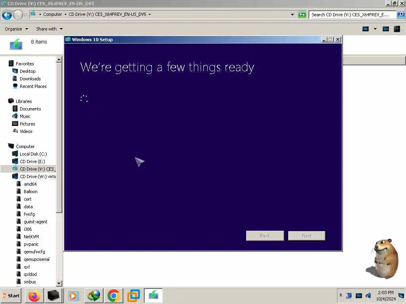Open the qemupciserial folder in the tree
406x304 pixels.
tap(36, 259)
